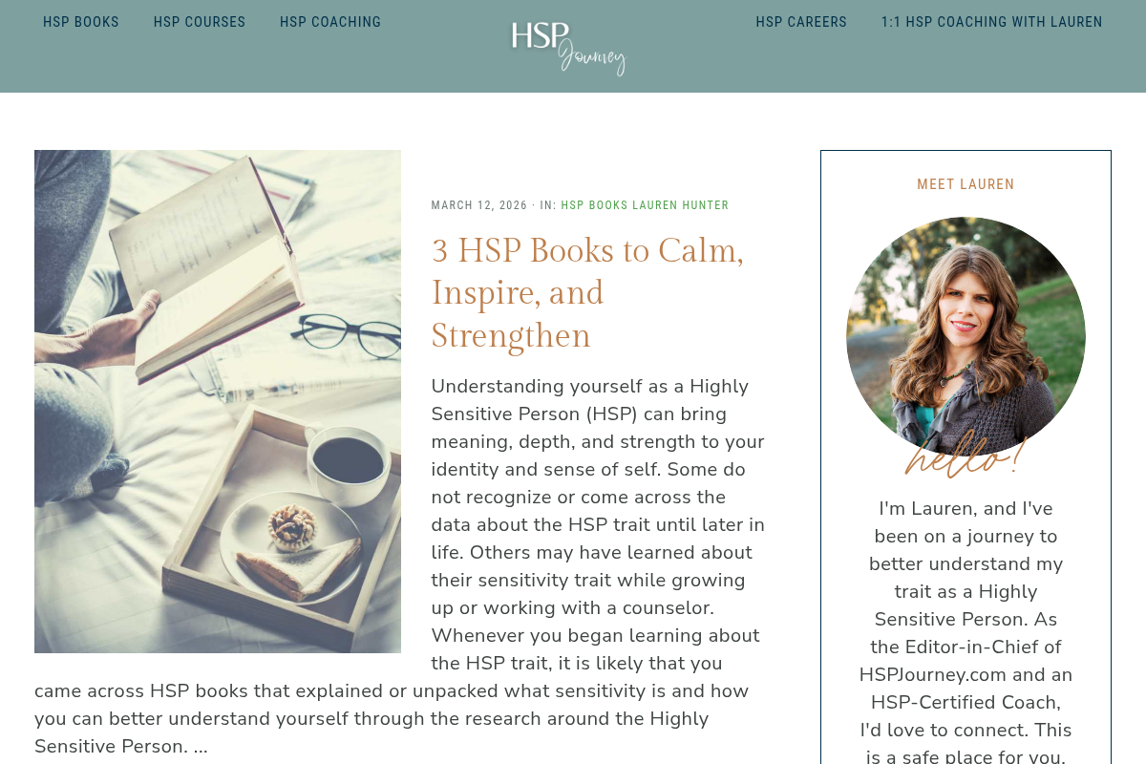
Task: Click the coffee cup in the featured photo
Action: (347, 463)
